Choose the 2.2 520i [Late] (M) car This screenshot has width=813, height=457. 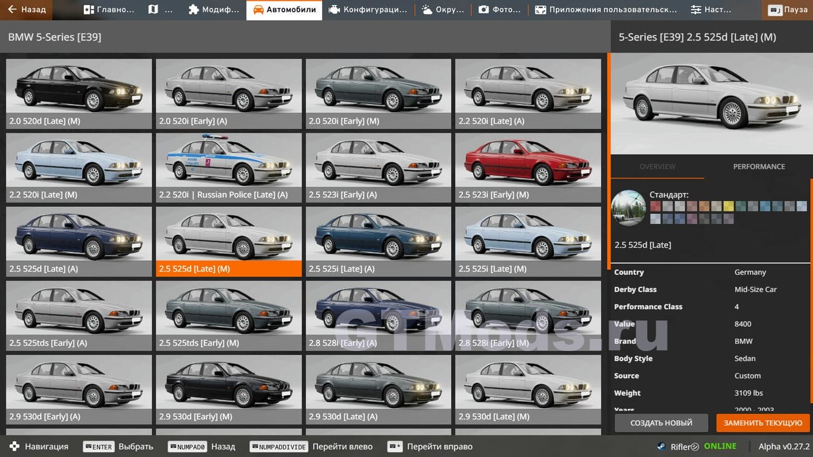tap(79, 168)
